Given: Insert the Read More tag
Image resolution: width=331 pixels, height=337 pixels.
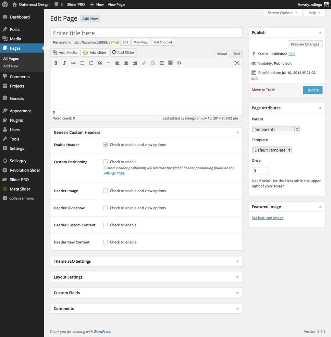Looking at the screenshot, I should pyautogui.click(x=161, y=63).
